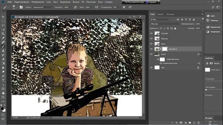Open the blend mode dropdown in Layers
223x125 pixels.
165,24
